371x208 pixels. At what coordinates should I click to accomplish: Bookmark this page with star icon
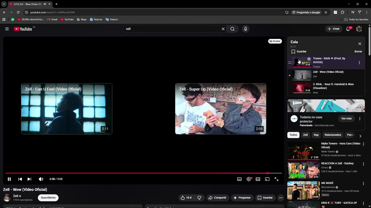click(326, 12)
